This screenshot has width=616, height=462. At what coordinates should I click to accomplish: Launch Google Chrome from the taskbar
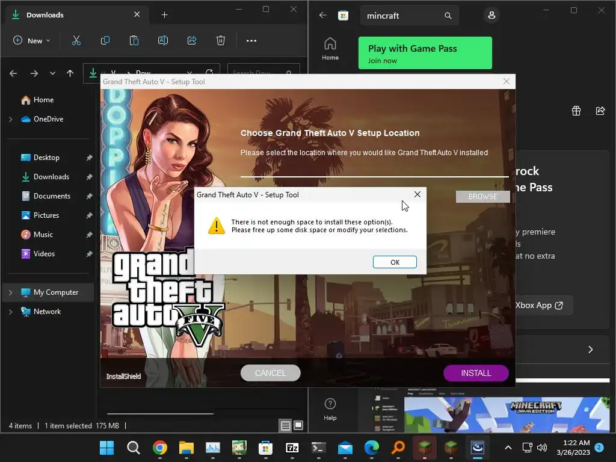tap(160, 448)
